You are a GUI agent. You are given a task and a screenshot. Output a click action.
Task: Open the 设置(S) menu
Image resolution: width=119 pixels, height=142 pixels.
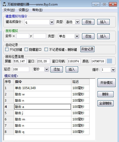click(24, 10)
